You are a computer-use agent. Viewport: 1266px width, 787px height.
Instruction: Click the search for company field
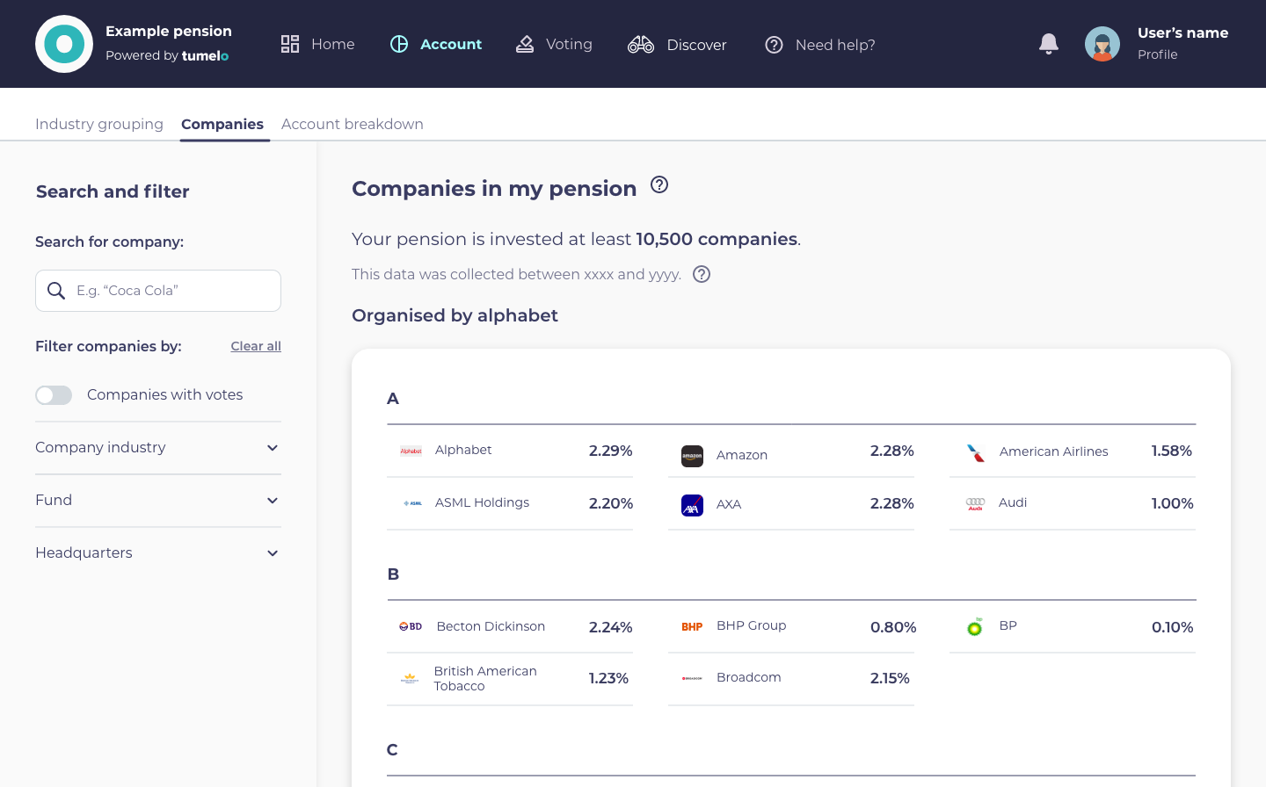point(158,291)
